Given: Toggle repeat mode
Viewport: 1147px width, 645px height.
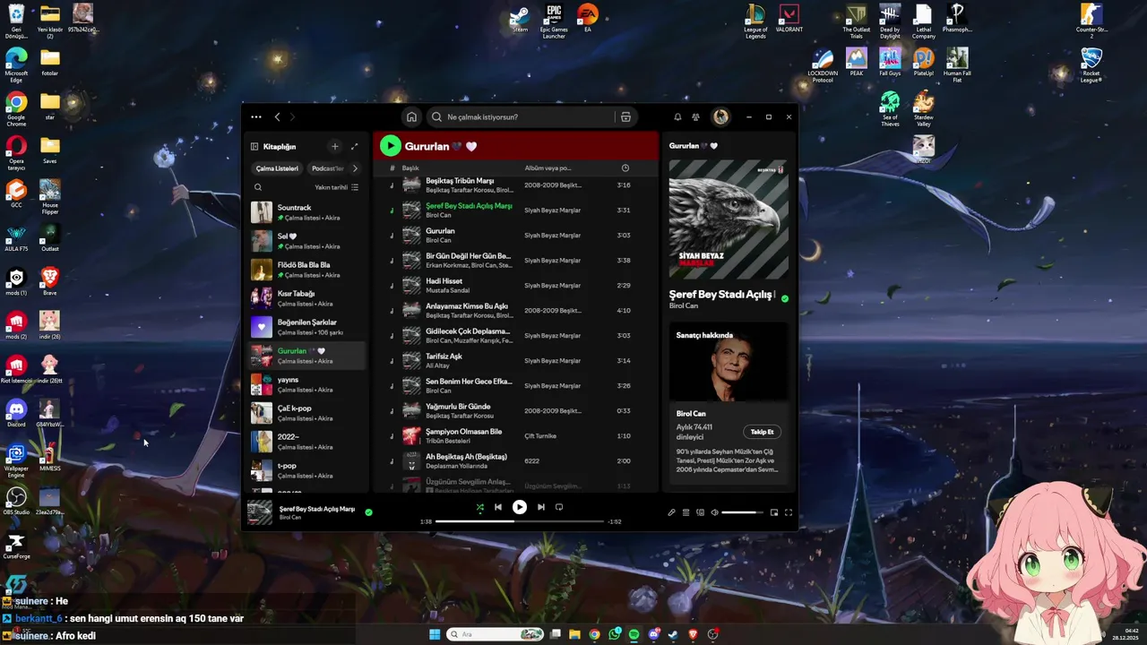Looking at the screenshot, I should pos(559,507).
